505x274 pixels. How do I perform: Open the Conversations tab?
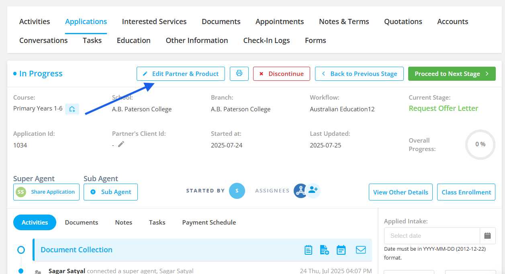tap(43, 41)
